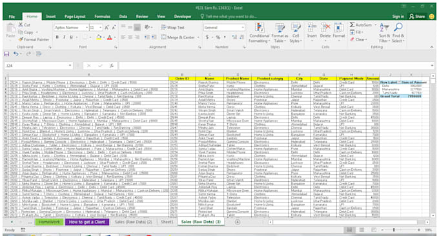
Task: Open the Merge & Center dropdown arrow
Action: coord(198,37)
